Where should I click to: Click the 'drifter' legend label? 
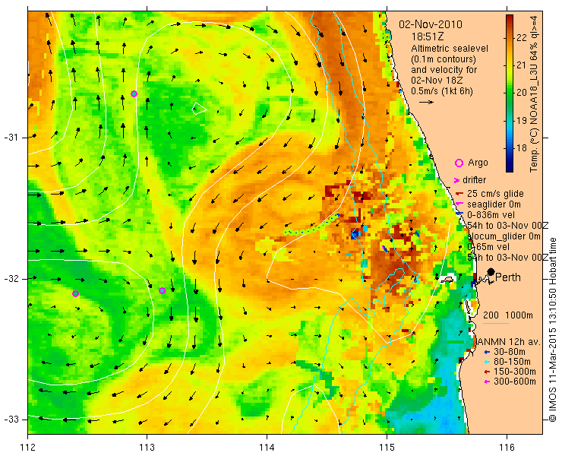[x=474, y=180]
